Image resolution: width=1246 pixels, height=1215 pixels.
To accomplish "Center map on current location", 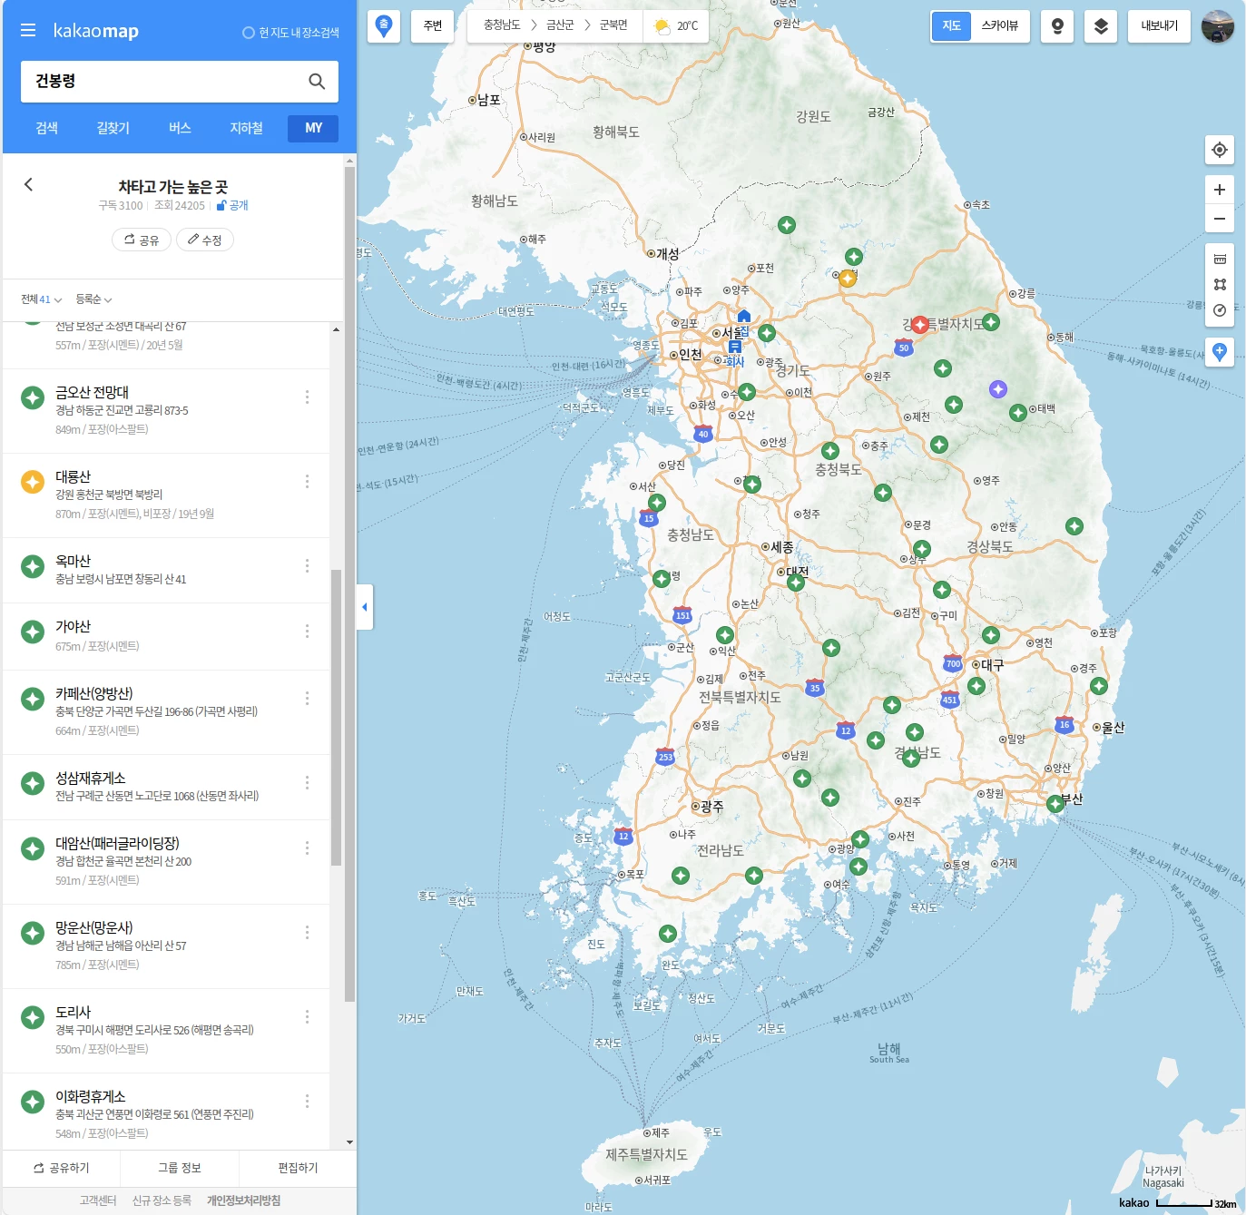I will (x=1220, y=150).
